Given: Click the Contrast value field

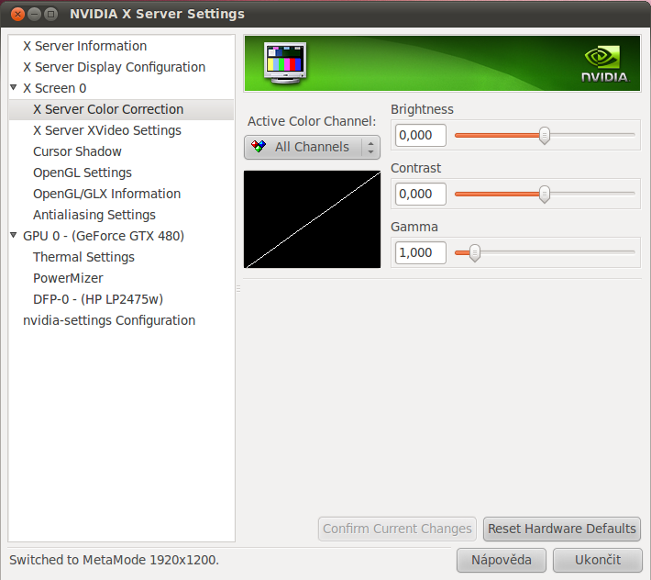Looking at the screenshot, I should (x=421, y=194).
